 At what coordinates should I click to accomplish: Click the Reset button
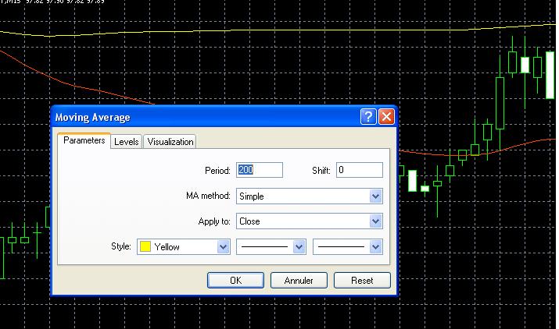362,281
